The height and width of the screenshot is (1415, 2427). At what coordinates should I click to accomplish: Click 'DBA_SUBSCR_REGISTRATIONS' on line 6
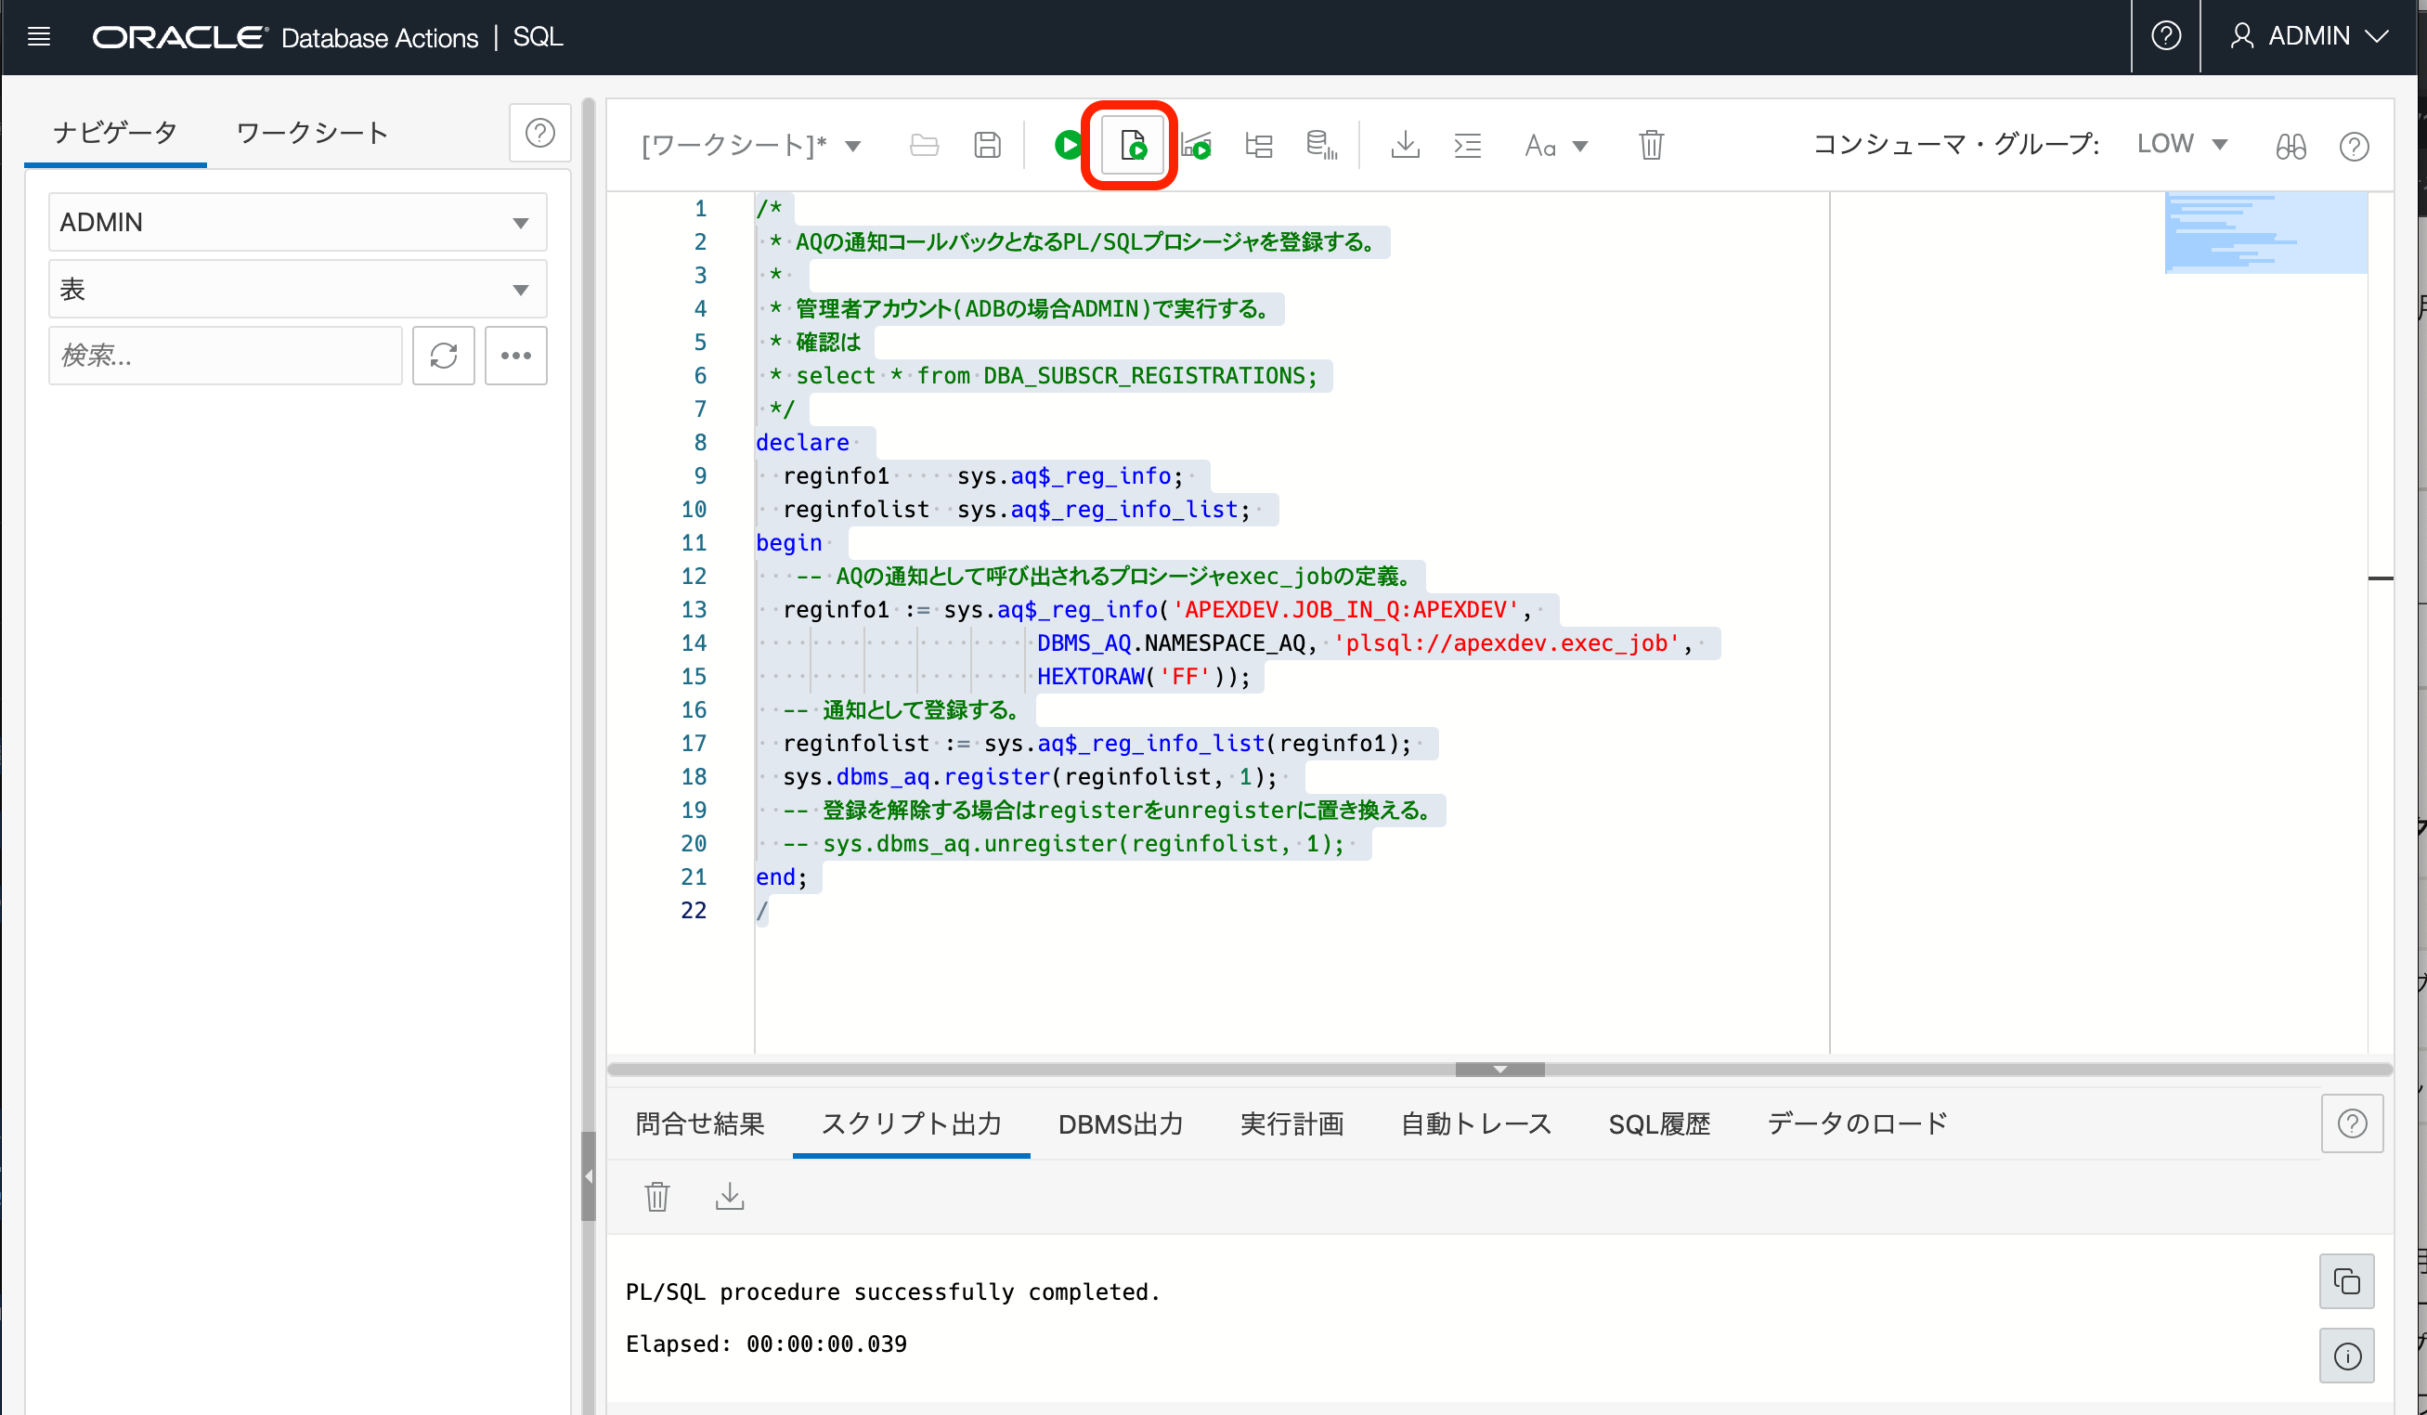(1143, 376)
